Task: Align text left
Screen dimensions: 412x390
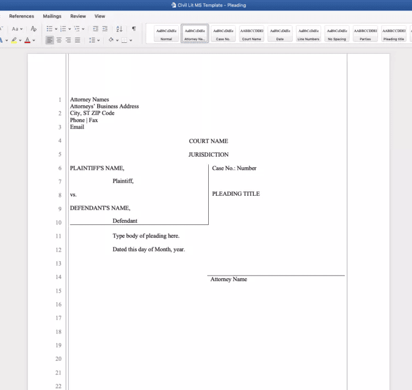Action: [x=49, y=40]
